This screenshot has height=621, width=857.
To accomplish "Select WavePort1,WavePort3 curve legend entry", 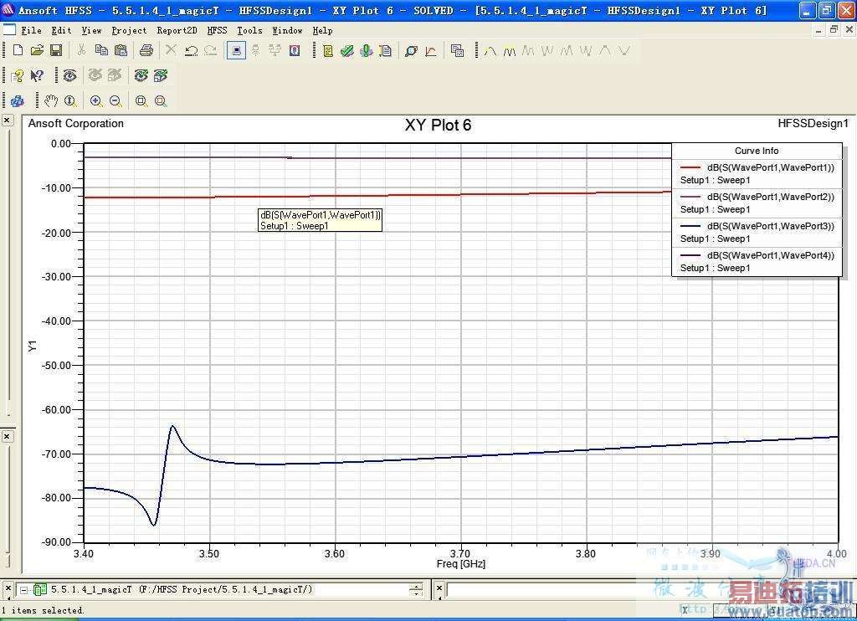I will pyautogui.click(x=770, y=226).
